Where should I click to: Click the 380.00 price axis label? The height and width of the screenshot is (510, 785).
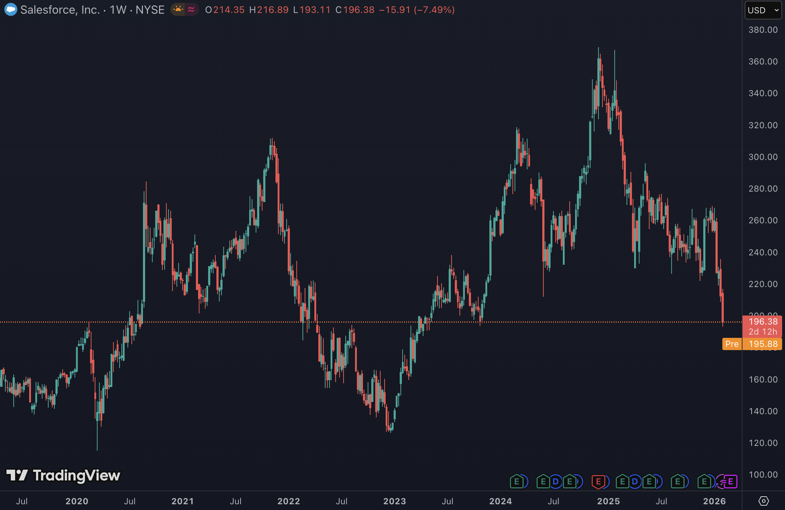(763, 30)
